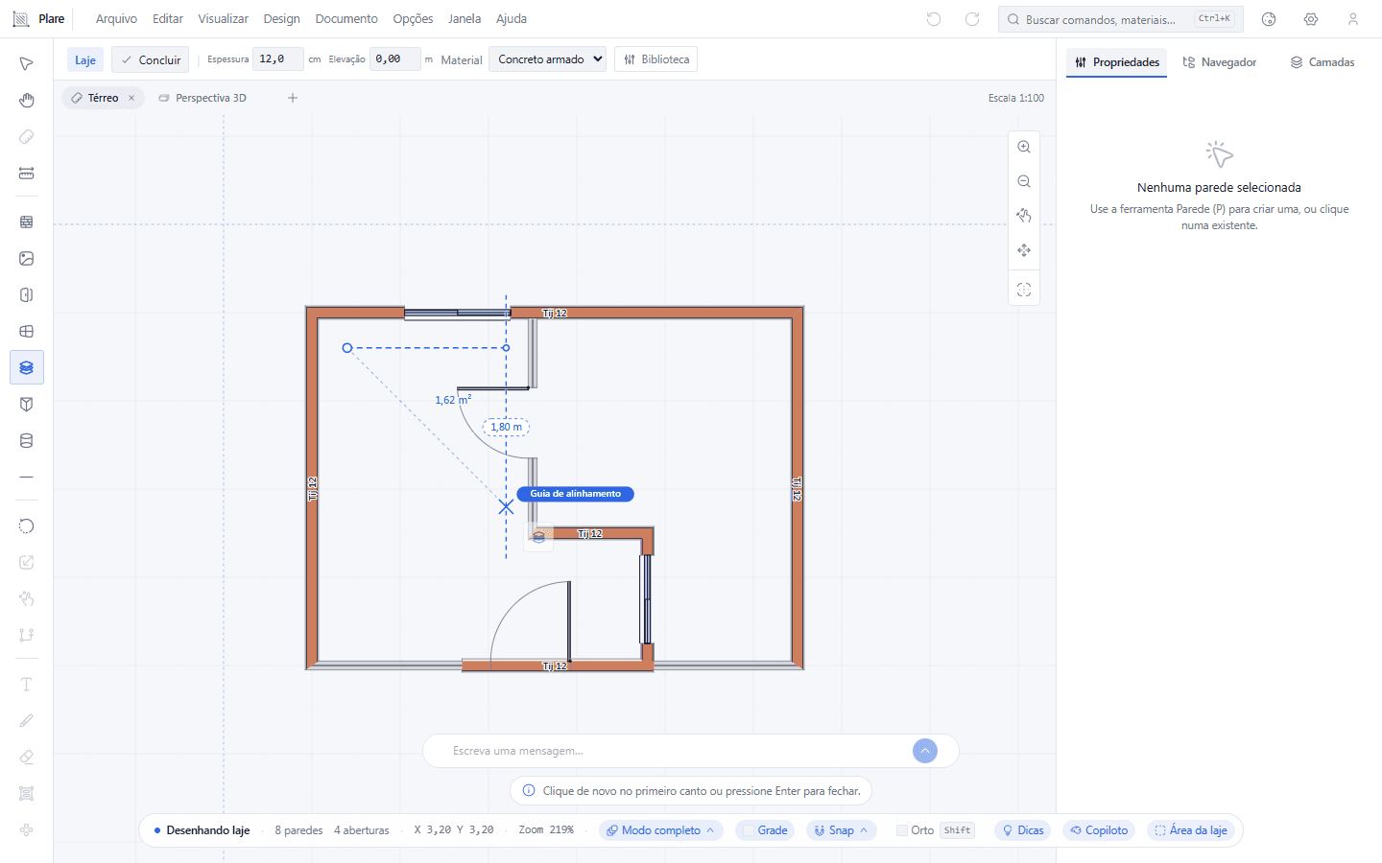Image resolution: width=1382 pixels, height=863 pixels.
Task: Expand the Snap options
Action: pos(841,830)
